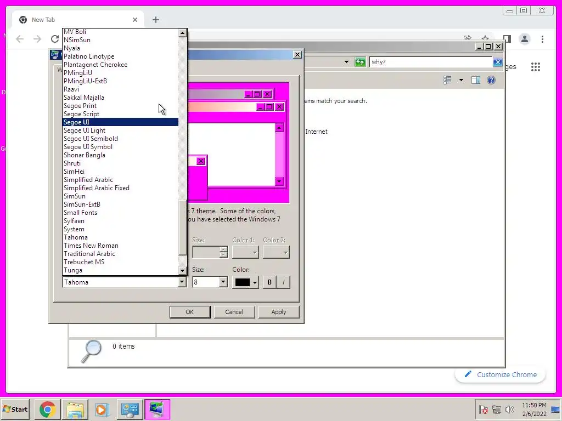Viewport: 562px width, 421px height.
Task: Select Segoe UI Light font
Action: coord(120,130)
